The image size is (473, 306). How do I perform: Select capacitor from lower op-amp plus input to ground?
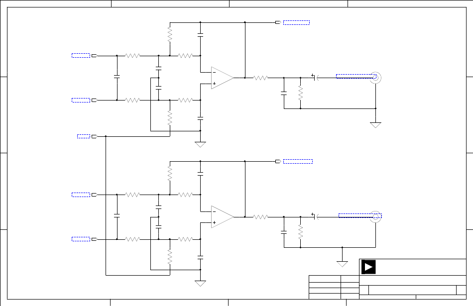pyautogui.click(x=200, y=257)
